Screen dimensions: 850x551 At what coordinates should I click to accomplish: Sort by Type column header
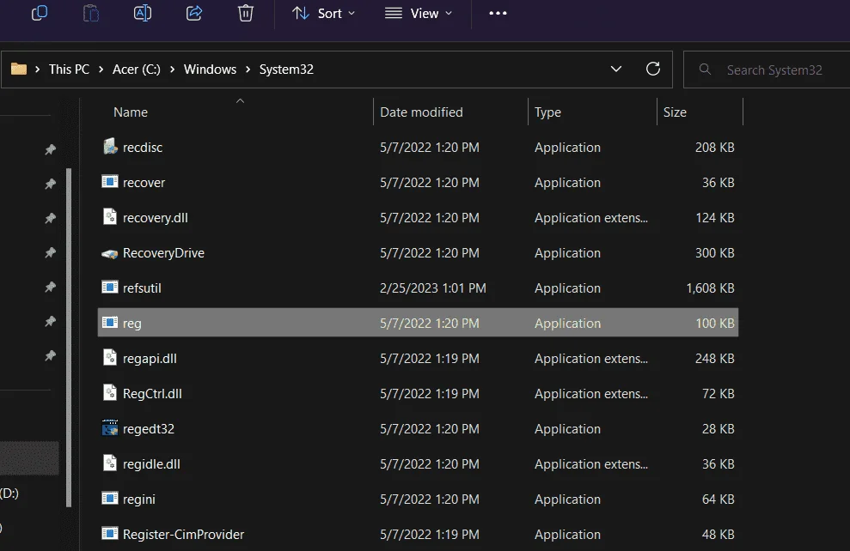[547, 112]
